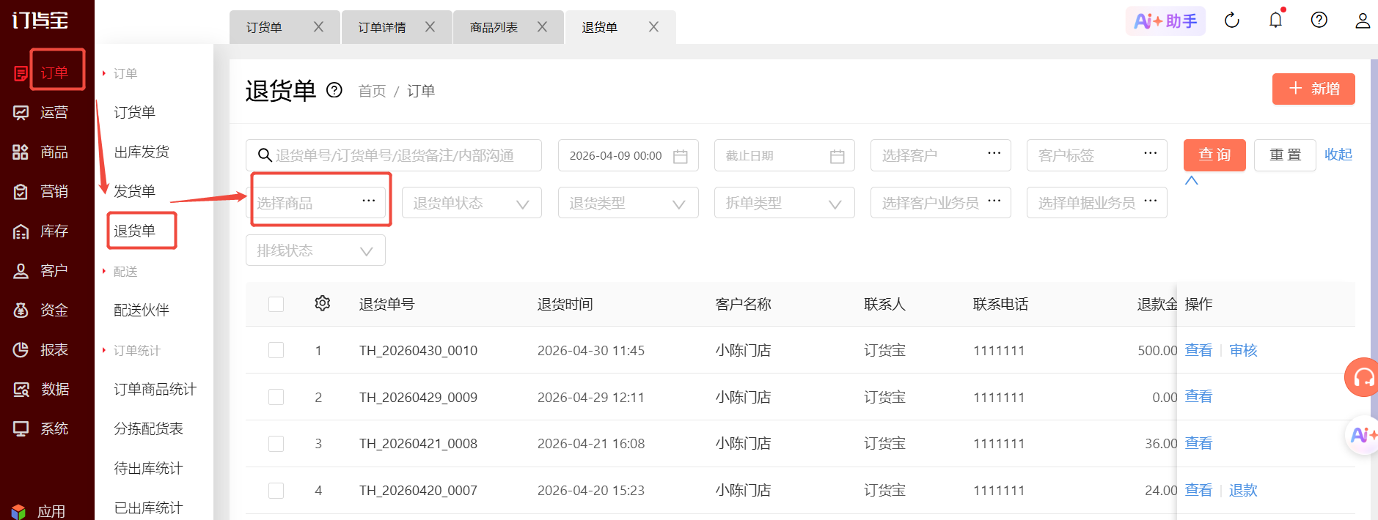Check the row for TH_20260421_0008
Image resolution: width=1378 pixels, height=520 pixels.
276,444
